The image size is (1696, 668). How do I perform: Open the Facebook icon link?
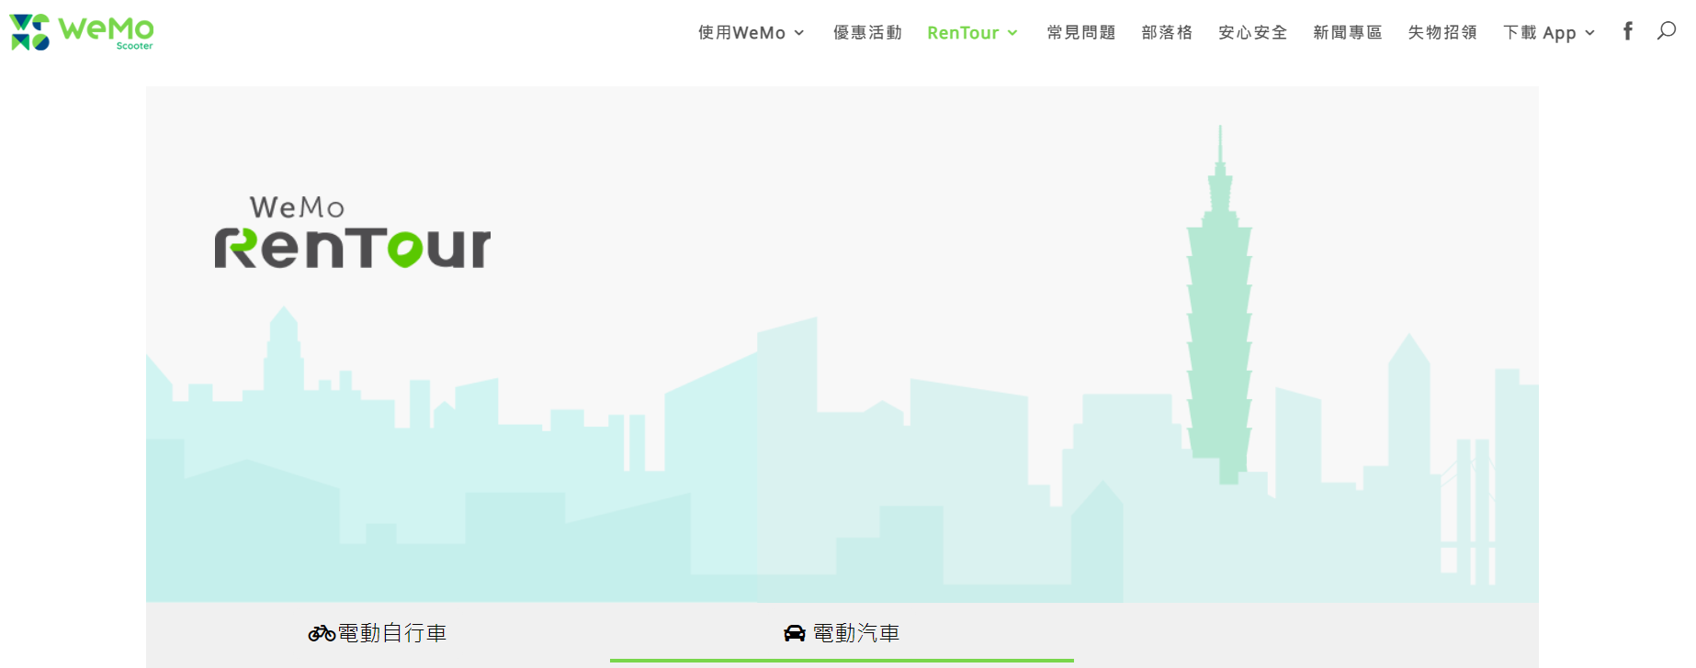click(x=1628, y=31)
